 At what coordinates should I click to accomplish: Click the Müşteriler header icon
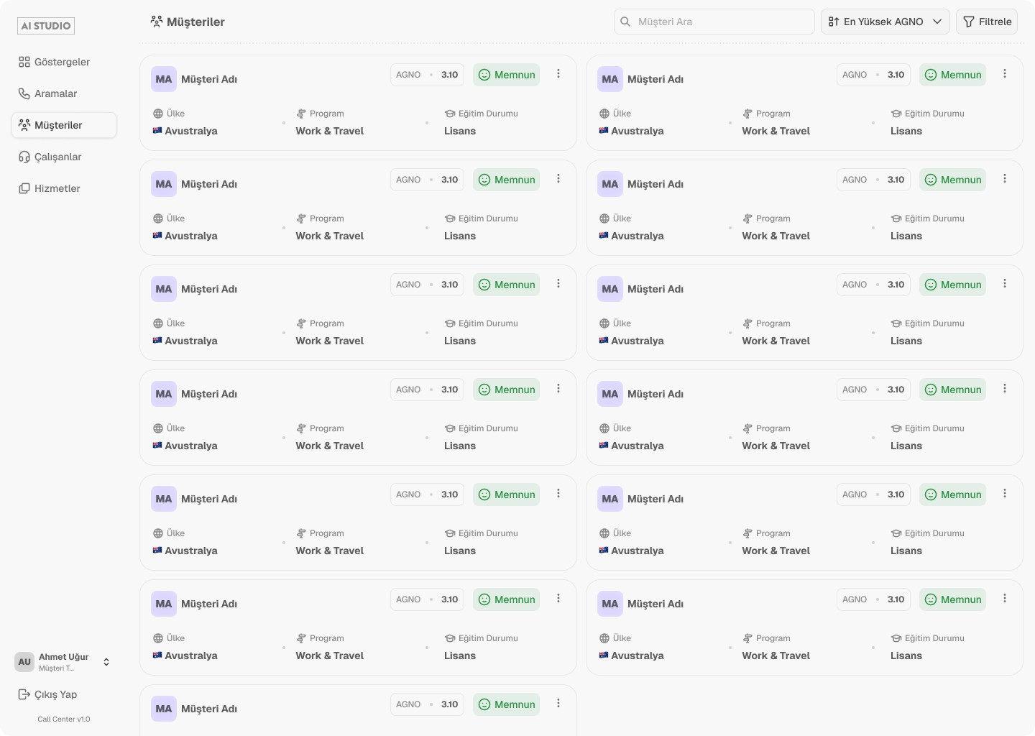(x=157, y=22)
